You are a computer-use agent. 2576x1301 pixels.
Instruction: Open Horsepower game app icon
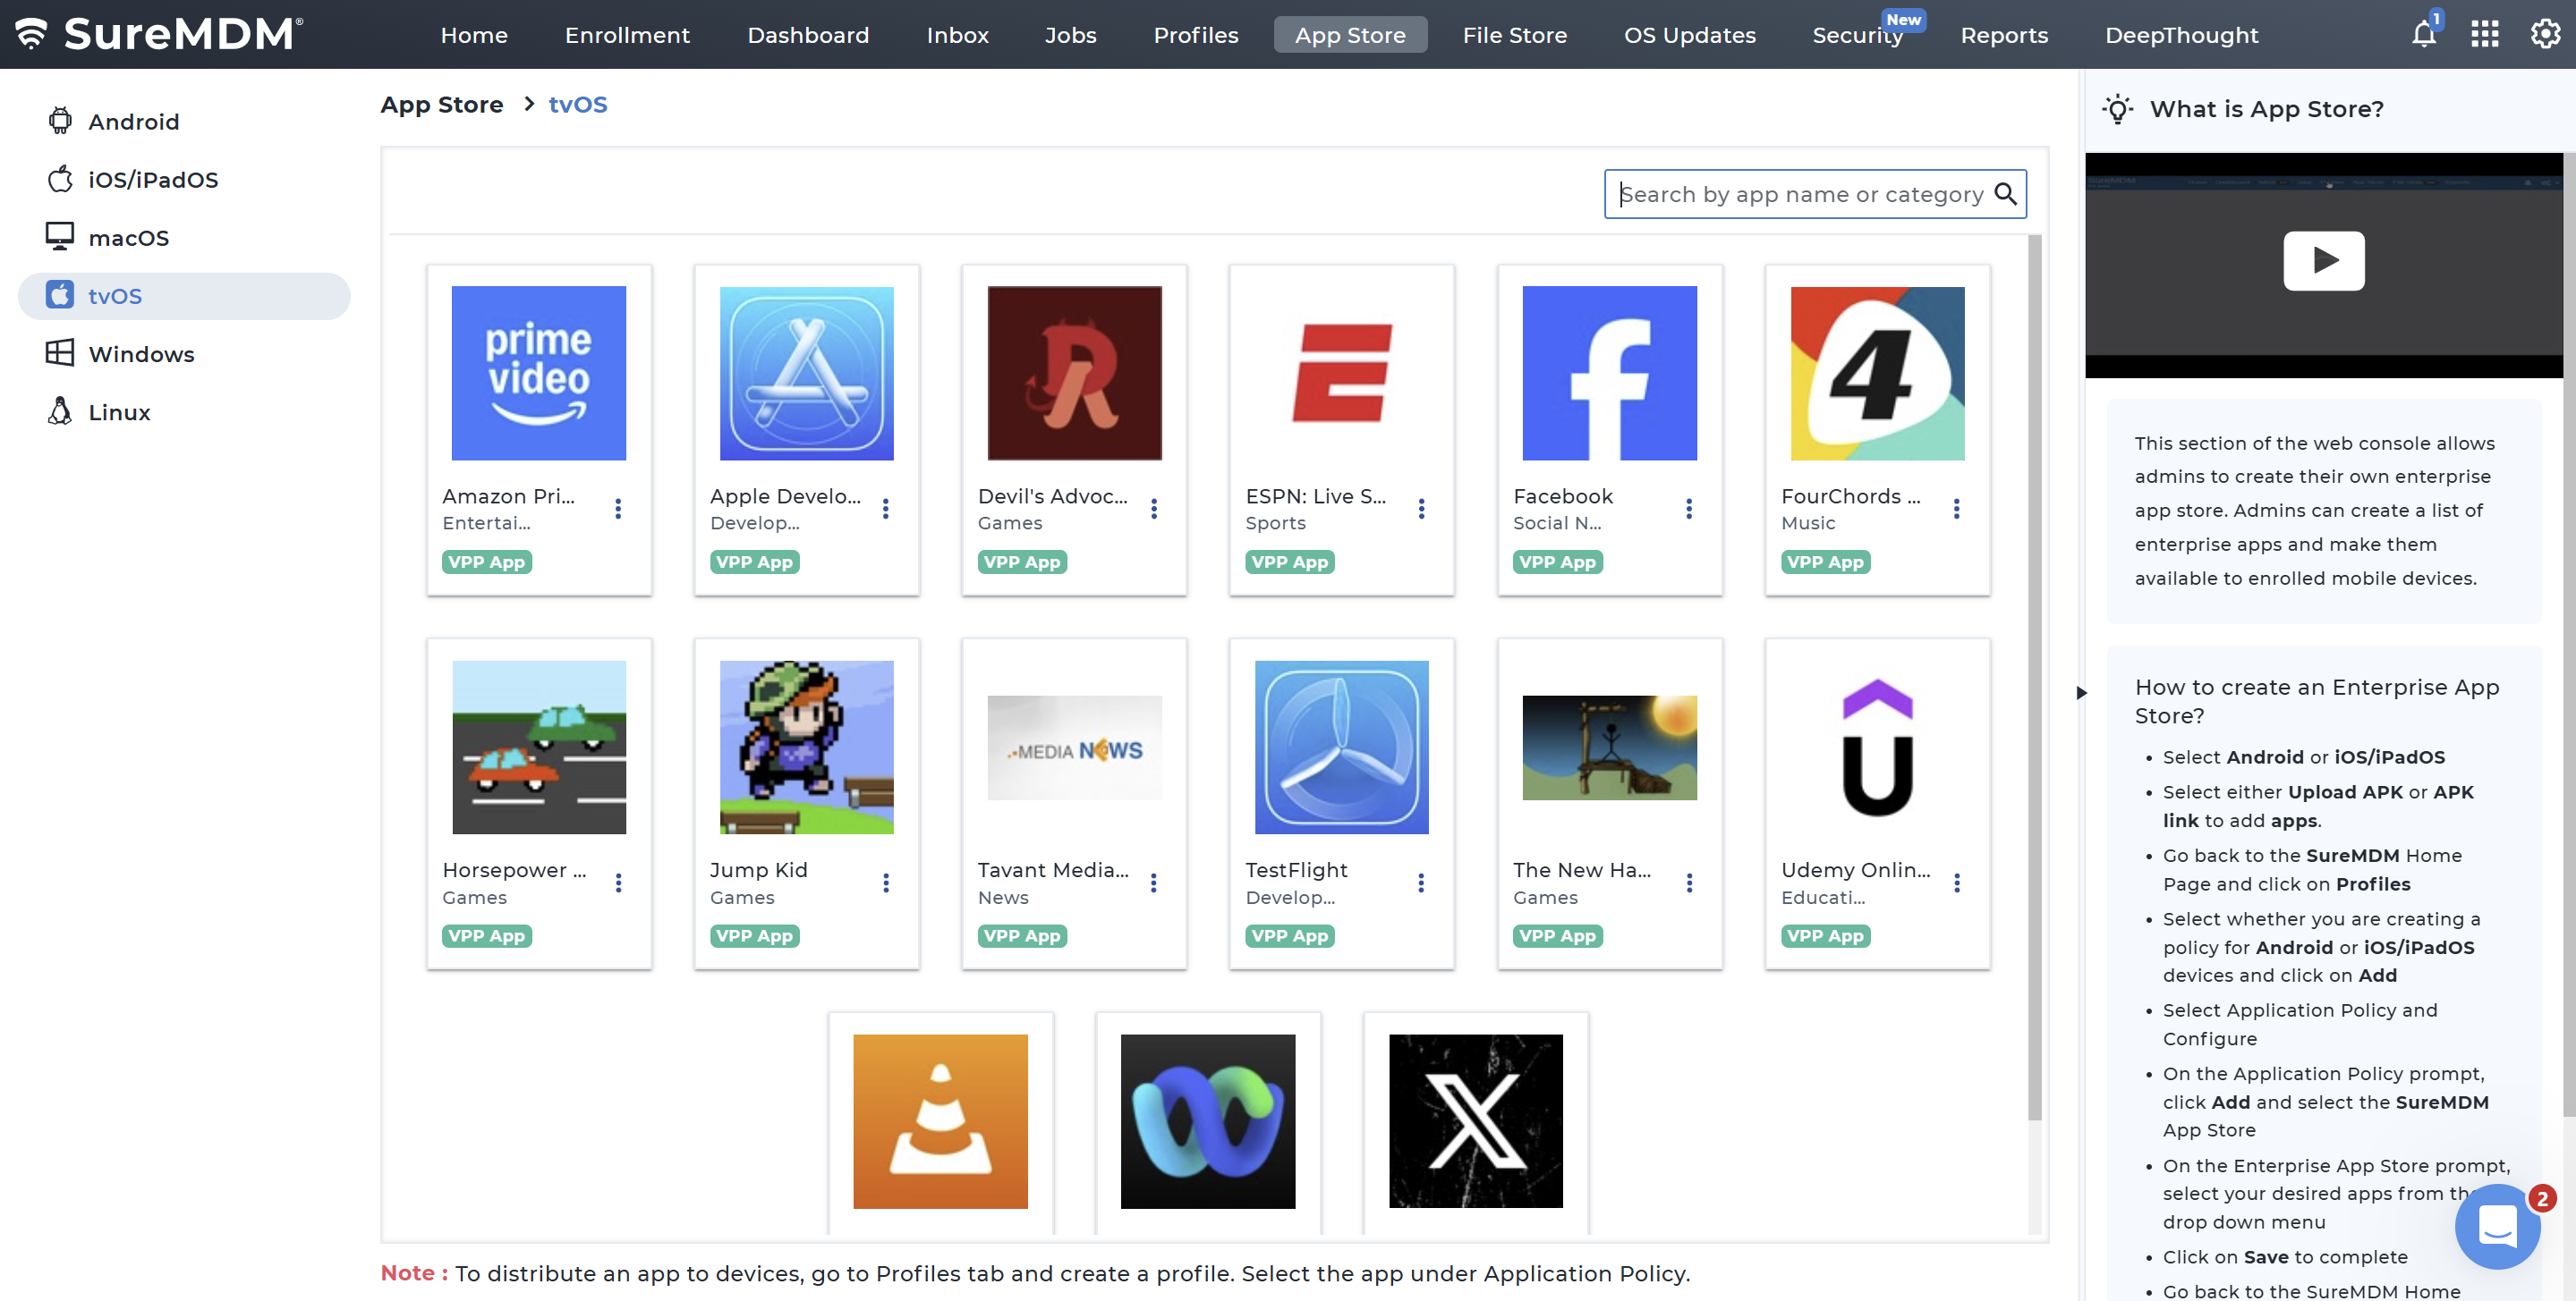click(x=539, y=747)
